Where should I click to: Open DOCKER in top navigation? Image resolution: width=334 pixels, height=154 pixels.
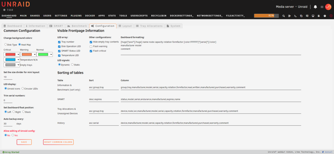(x=90, y=16)
